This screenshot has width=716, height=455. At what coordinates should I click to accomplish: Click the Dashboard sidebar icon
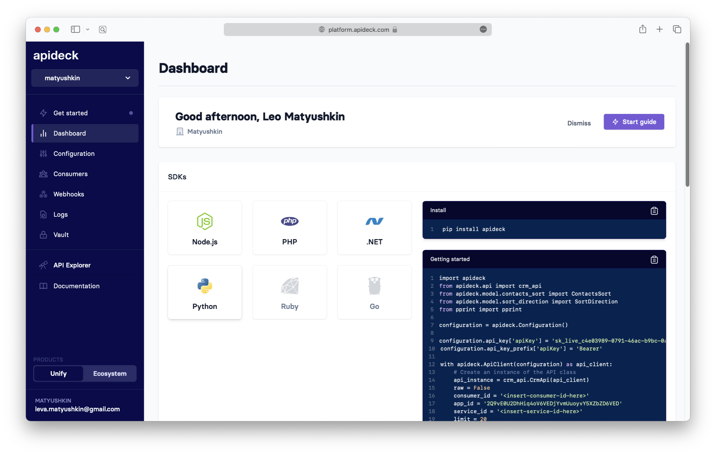click(43, 133)
